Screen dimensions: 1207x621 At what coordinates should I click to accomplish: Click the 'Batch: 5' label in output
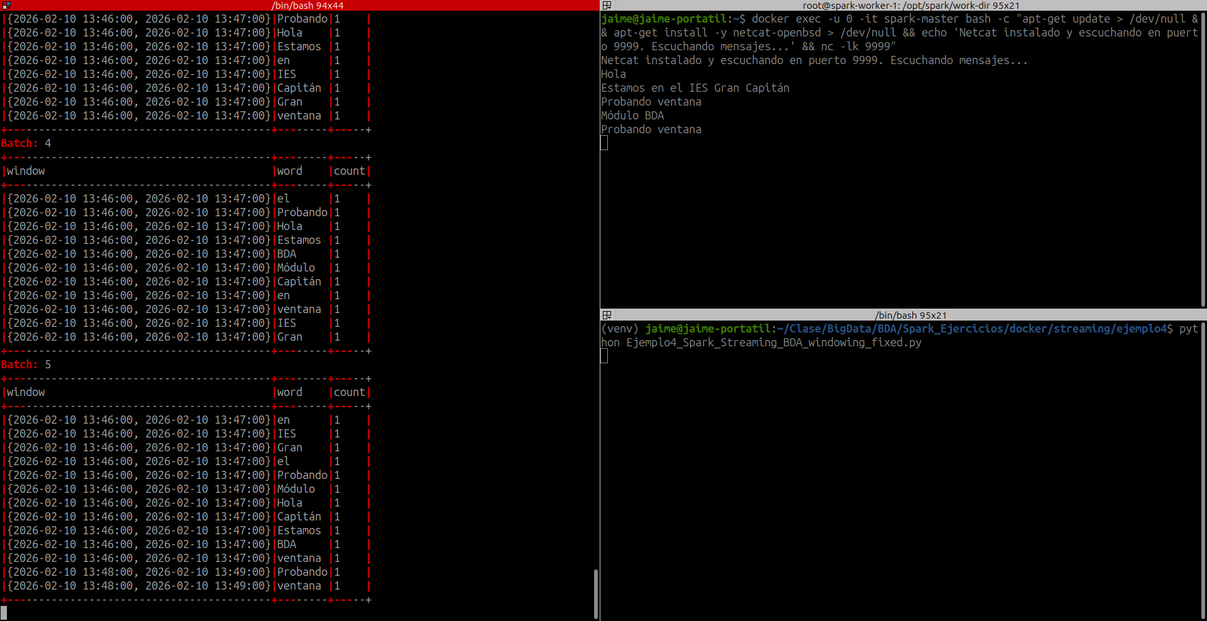(x=26, y=365)
